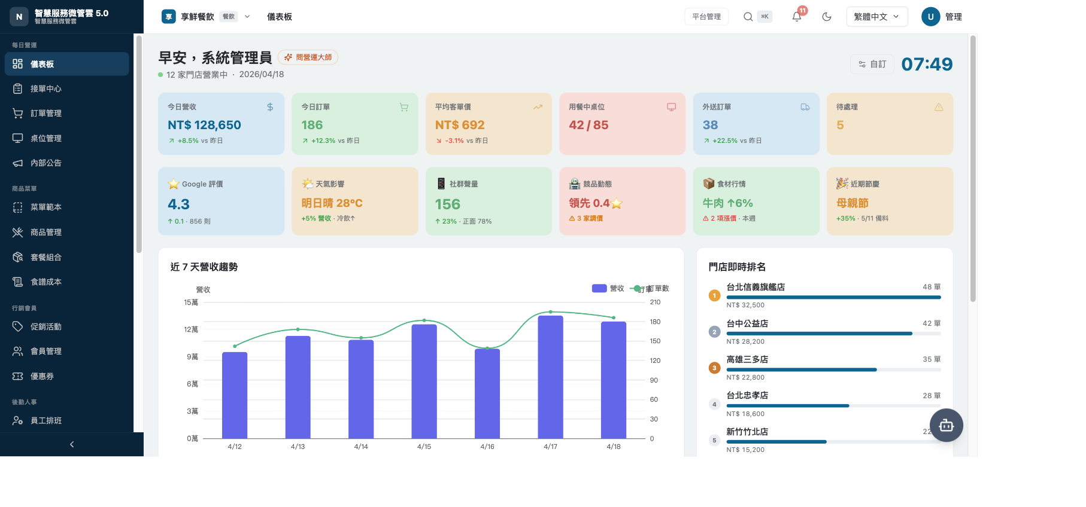Toggle the 訂單數 legend series
Screen dimensions: 1086x507
[x=650, y=288]
